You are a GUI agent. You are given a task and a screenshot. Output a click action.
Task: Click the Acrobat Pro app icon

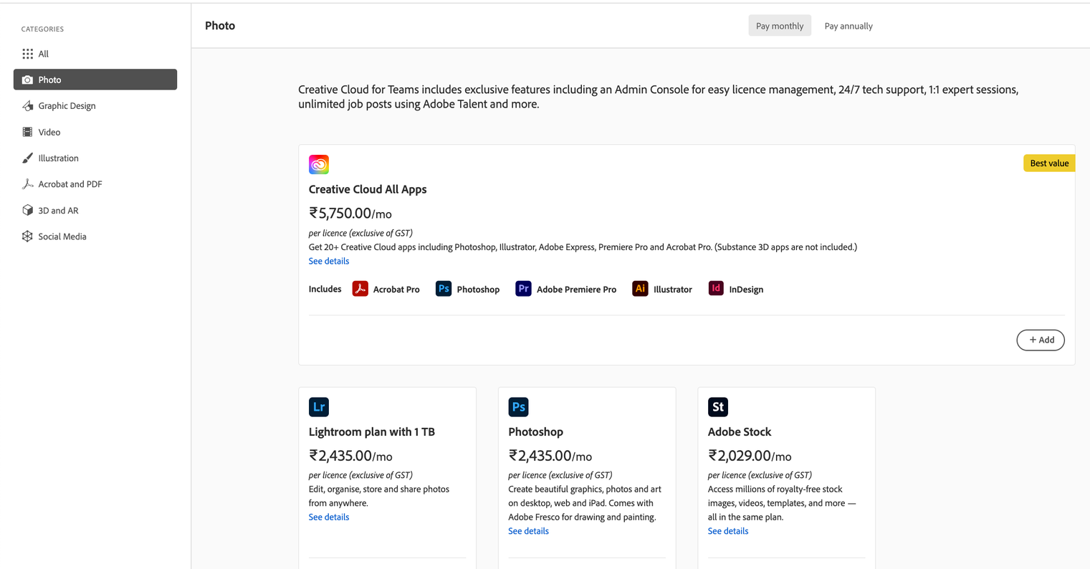[360, 289]
